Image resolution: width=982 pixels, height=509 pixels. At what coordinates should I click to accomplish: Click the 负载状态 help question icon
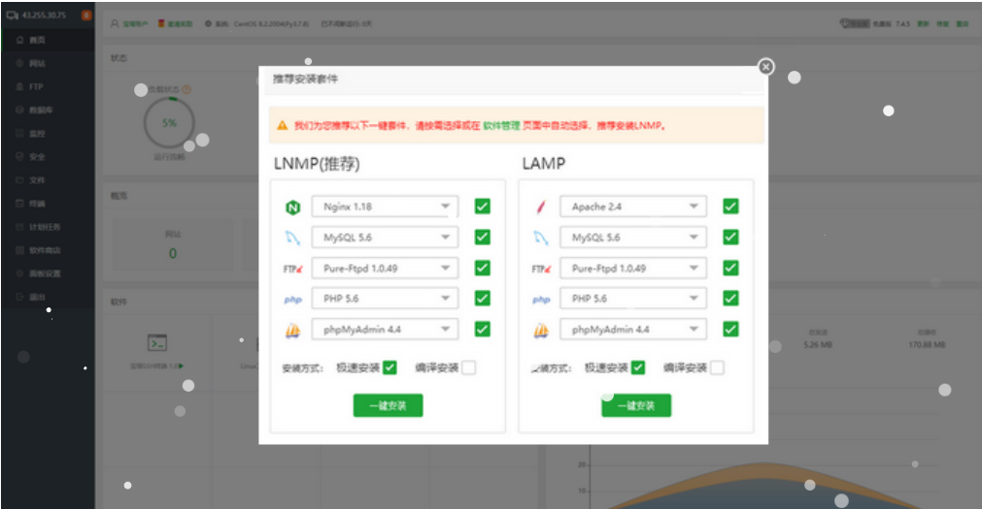[186, 89]
